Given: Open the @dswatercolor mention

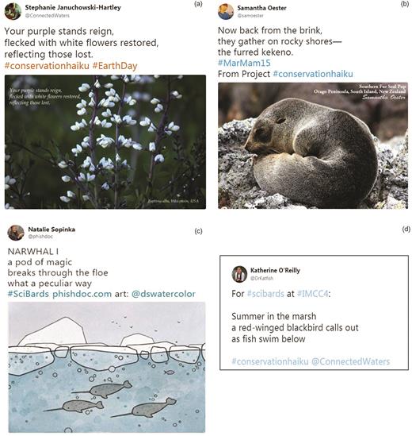Looking at the screenshot, I should 163,294.
